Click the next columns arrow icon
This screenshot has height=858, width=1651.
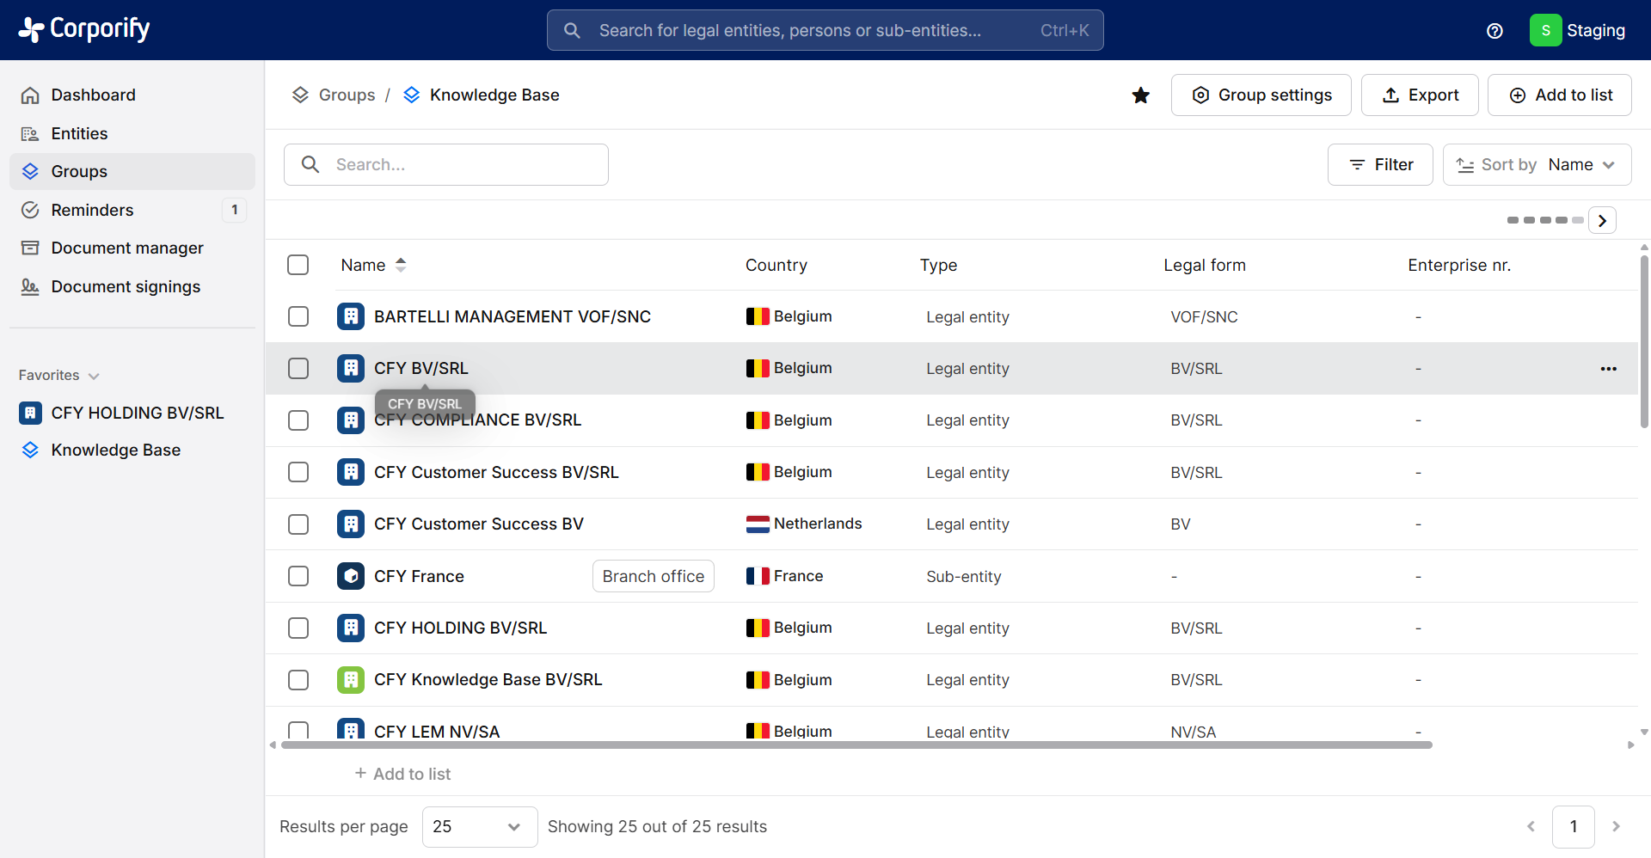1602,220
